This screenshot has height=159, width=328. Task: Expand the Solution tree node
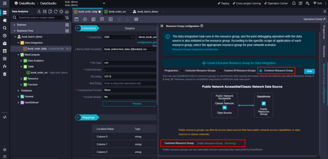(x=14, y=25)
